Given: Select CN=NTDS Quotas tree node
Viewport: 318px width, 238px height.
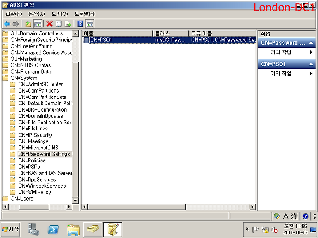Looking at the screenshot, I should pos(30,65).
